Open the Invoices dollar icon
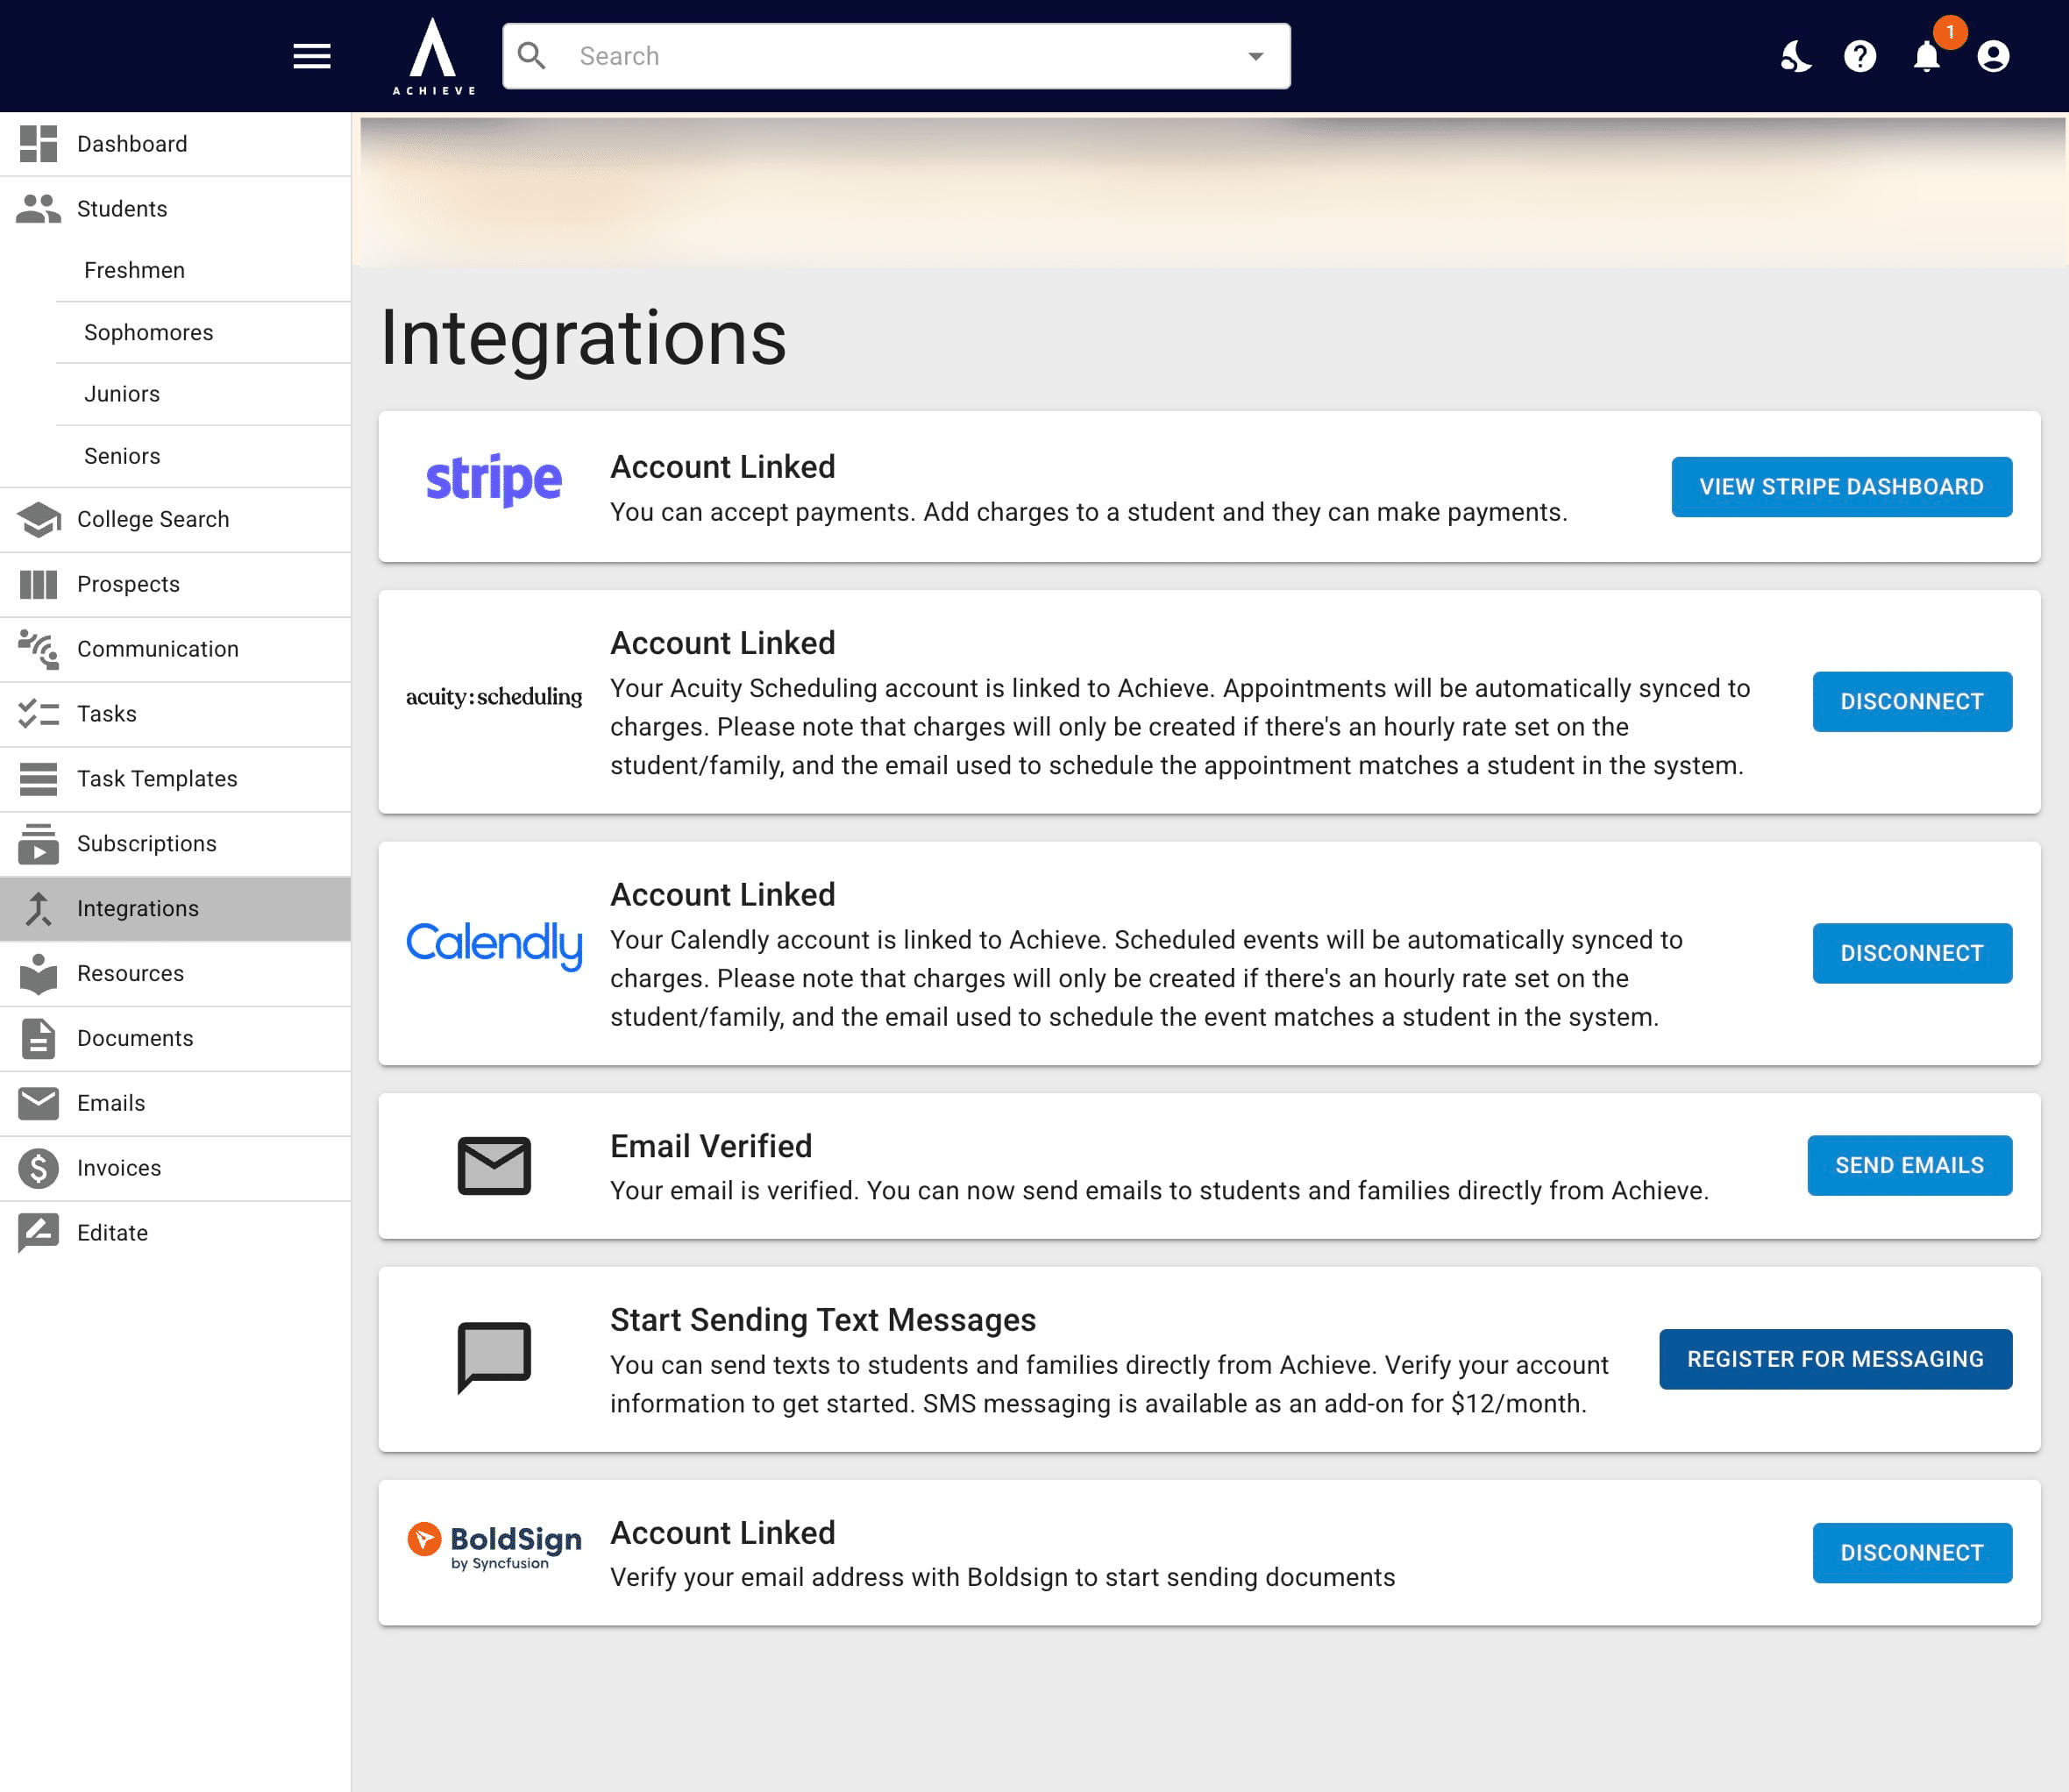 pos(38,1168)
